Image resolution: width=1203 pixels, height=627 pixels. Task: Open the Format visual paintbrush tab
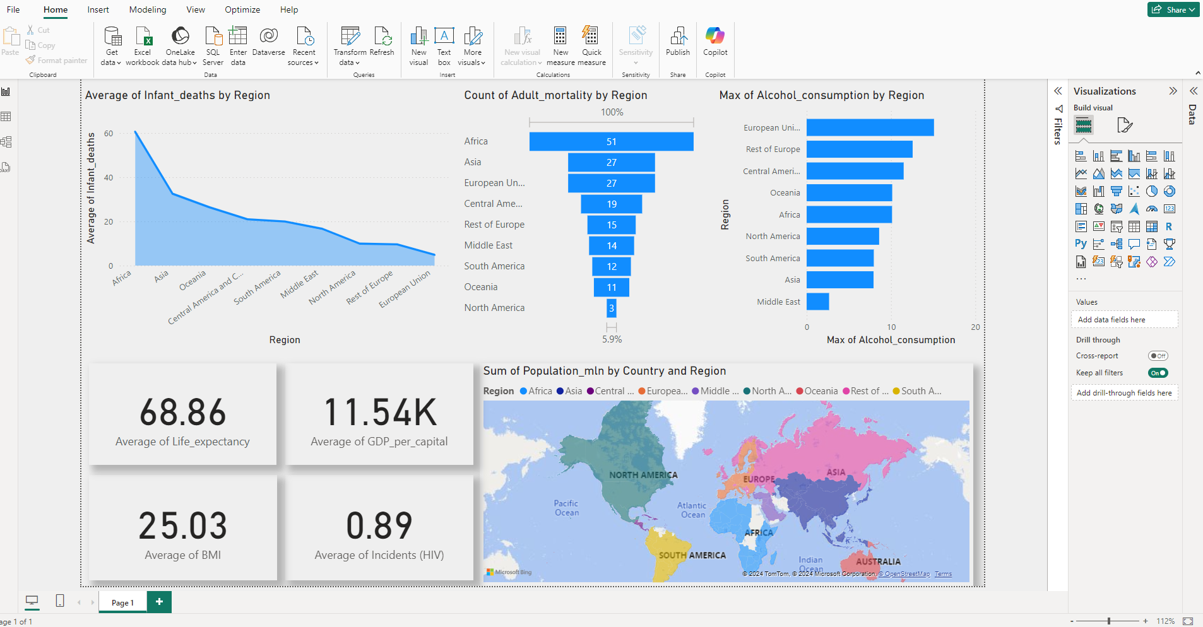click(1124, 125)
